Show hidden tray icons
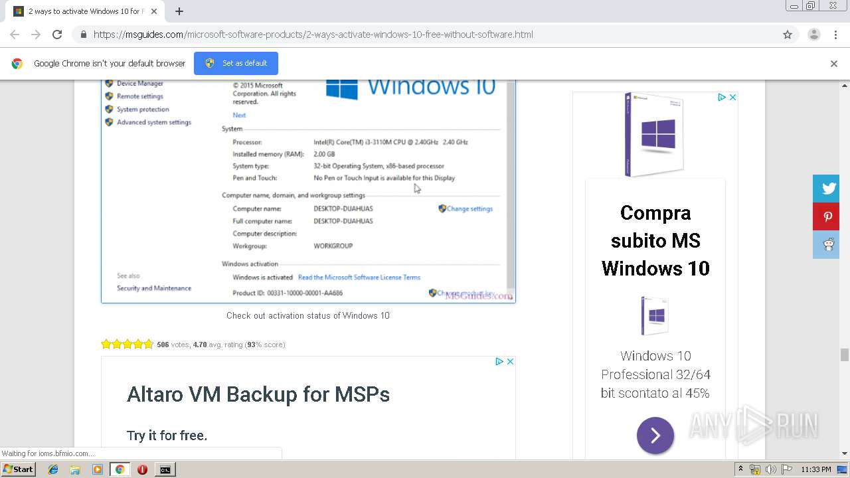 [x=740, y=469]
